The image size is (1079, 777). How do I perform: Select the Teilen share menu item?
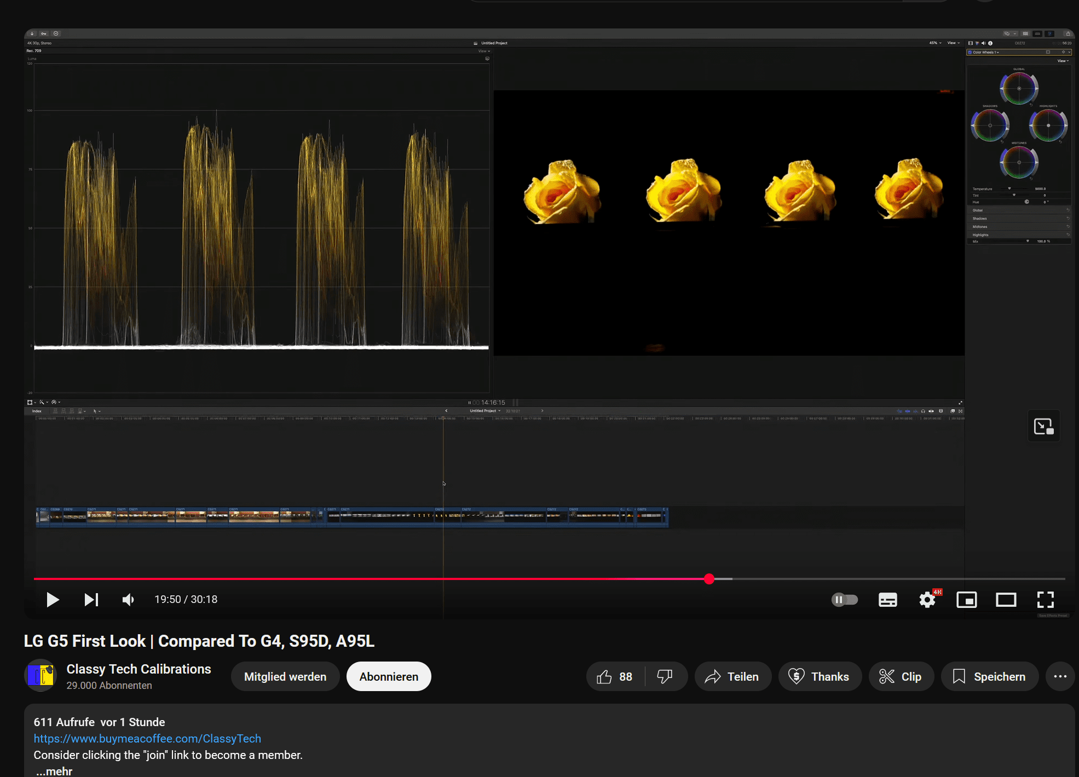(x=731, y=676)
